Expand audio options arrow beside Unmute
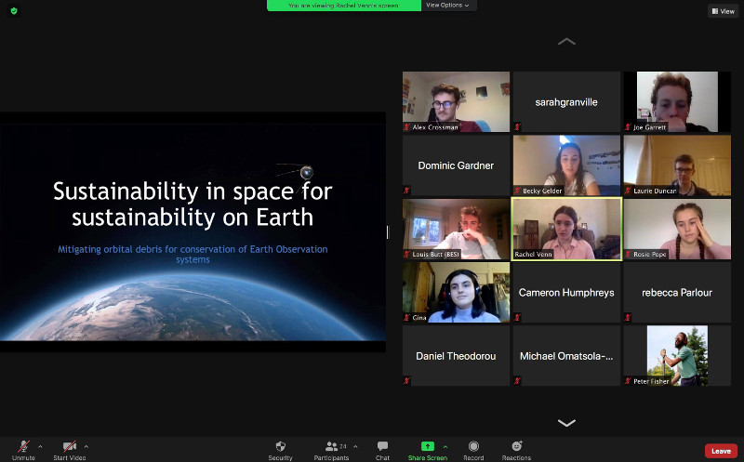The height and width of the screenshot is (462, 744). pos(40,446)
